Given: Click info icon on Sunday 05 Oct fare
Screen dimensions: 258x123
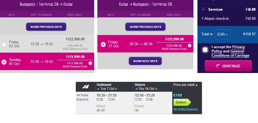Looking at the screenshot, I should pyautogui.click(x=90, y=63).
